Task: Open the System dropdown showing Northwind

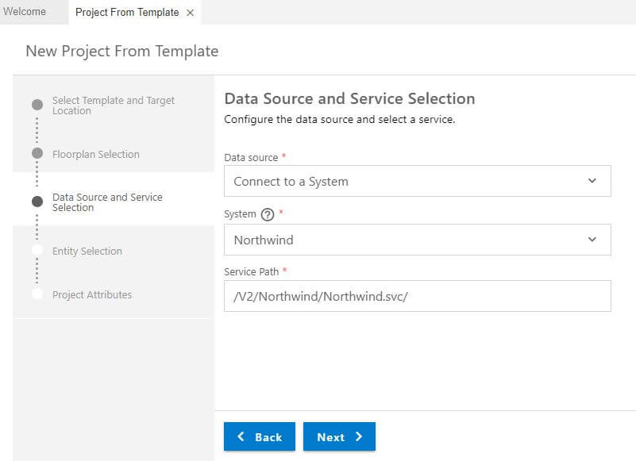Action: (418, 240)
